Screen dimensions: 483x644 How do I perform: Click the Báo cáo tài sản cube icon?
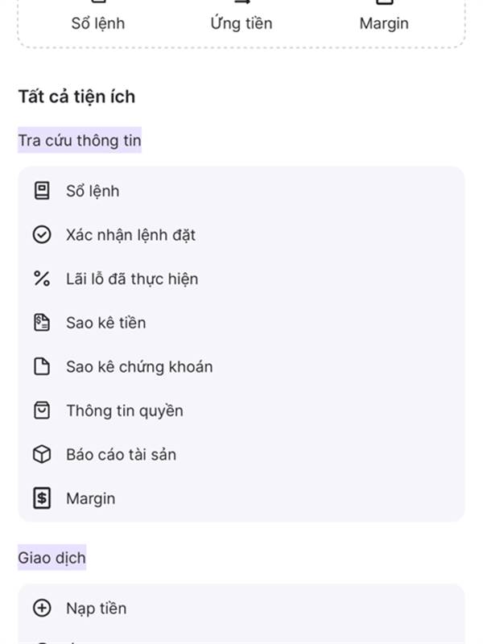pyautogui.click(x=41, y=455)
